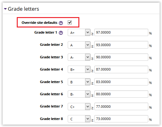Open help for Override site defaults

(61, 23)
